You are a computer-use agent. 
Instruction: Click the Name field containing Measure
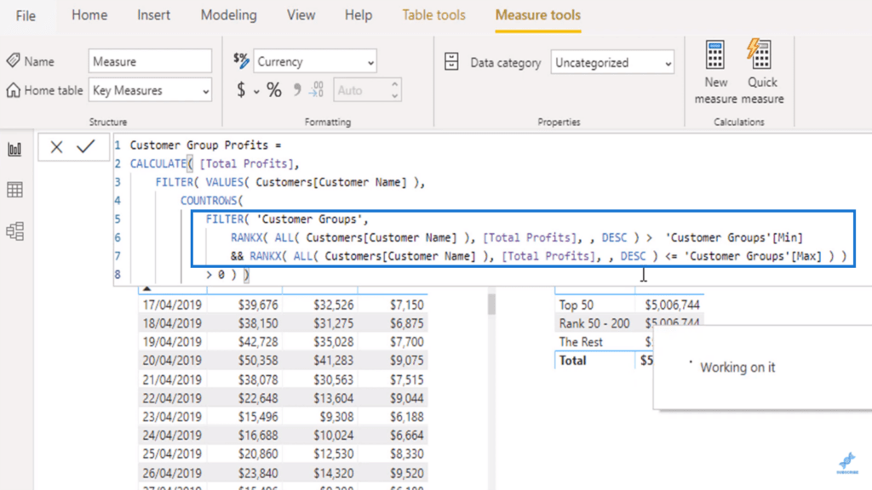(150, 61)
